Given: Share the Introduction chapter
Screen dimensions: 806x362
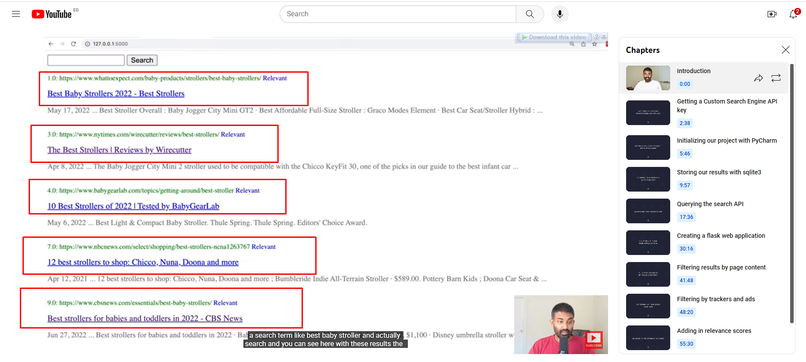Looking at the screenshot, I should pyautogui.click(x=758, y=78).
